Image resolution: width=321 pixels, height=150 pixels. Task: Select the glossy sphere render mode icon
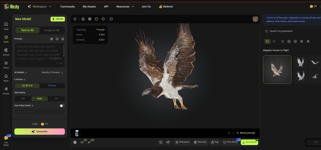point(103,19)
